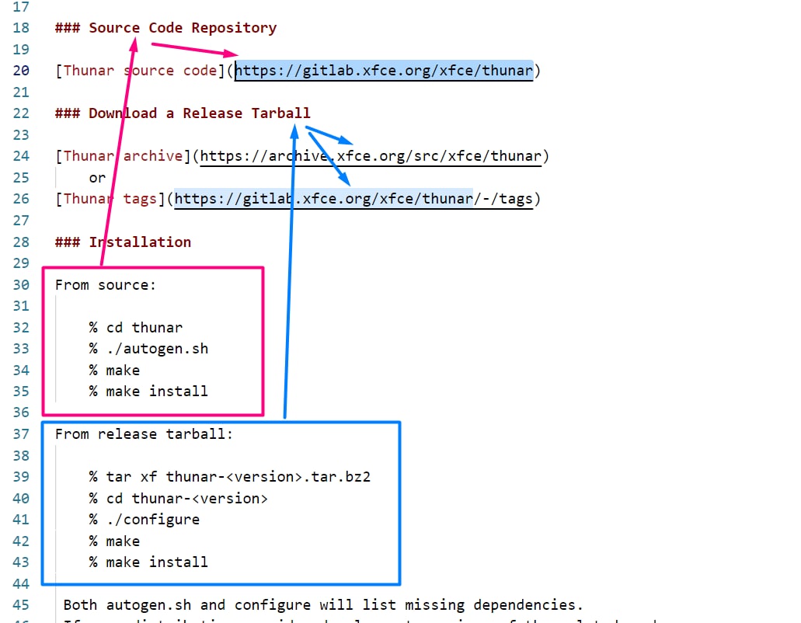Screen dimensions: 801x623
Task: Click the '[Thunar source code]' link text
Action: (141, 71)
